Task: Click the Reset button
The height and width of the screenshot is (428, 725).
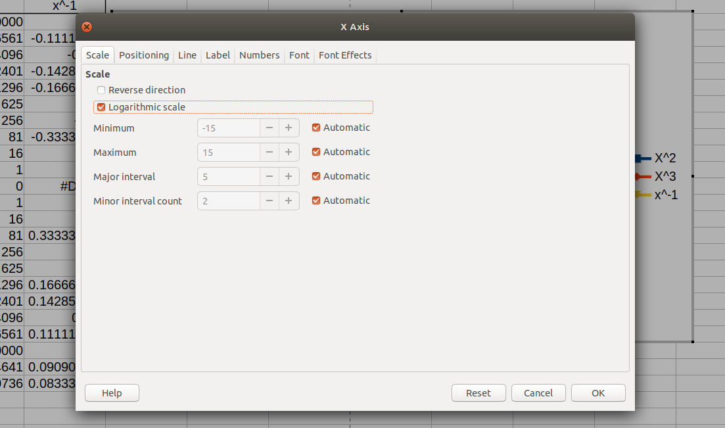Action: coord(479,393)
